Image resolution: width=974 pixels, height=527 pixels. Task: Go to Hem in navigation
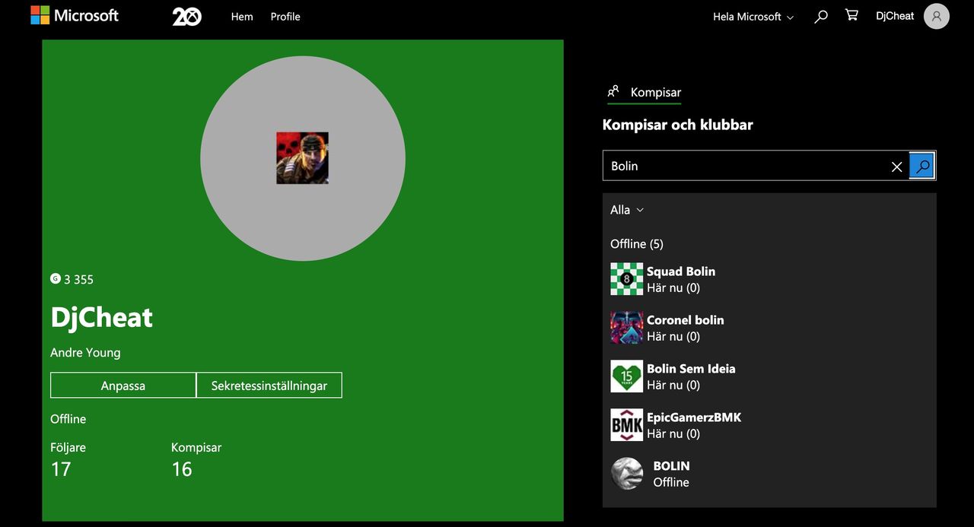tap(242, 17)
